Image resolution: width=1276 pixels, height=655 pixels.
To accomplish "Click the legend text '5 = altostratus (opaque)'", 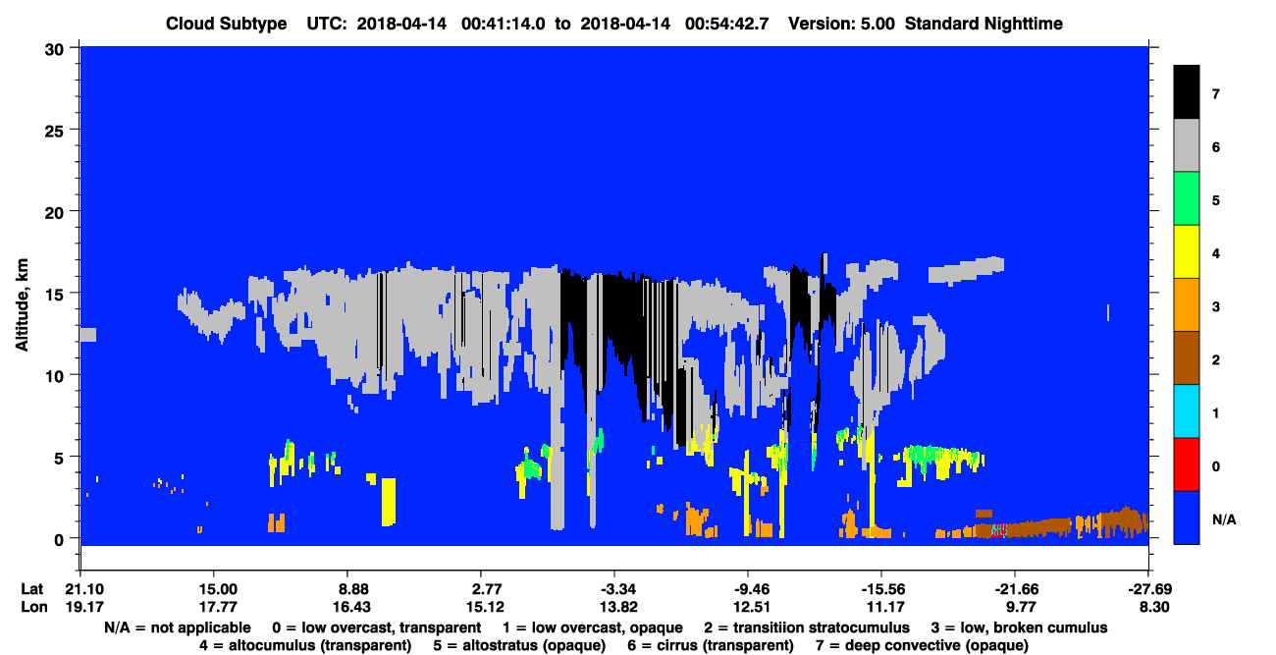I will (519, 645).
